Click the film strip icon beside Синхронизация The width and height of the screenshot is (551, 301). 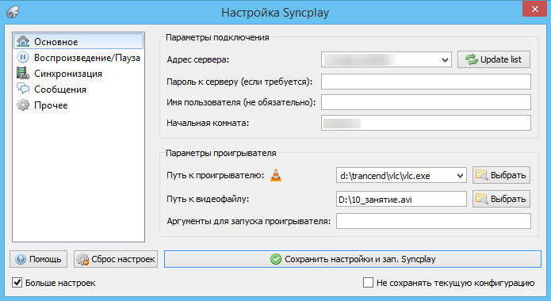pyautogui.click(x=23, y=73)
